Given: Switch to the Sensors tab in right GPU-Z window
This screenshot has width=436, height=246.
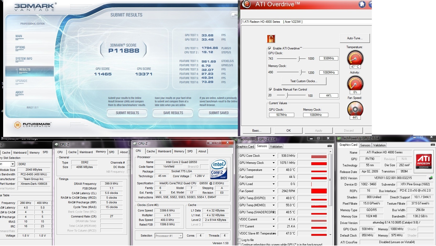Looking at the screenshot, I should pos(365,145).
